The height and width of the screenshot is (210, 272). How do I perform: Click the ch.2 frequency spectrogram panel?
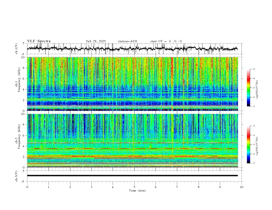pos(133,141)
